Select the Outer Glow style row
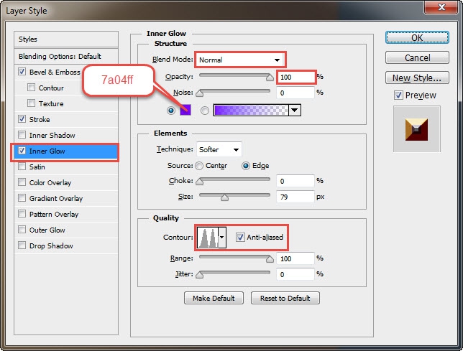Screen dimensions: 463x351 click(66, 230)
